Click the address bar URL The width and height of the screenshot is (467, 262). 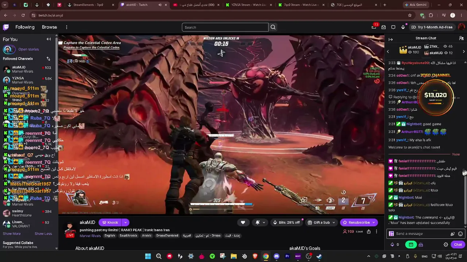coord(51,15)
